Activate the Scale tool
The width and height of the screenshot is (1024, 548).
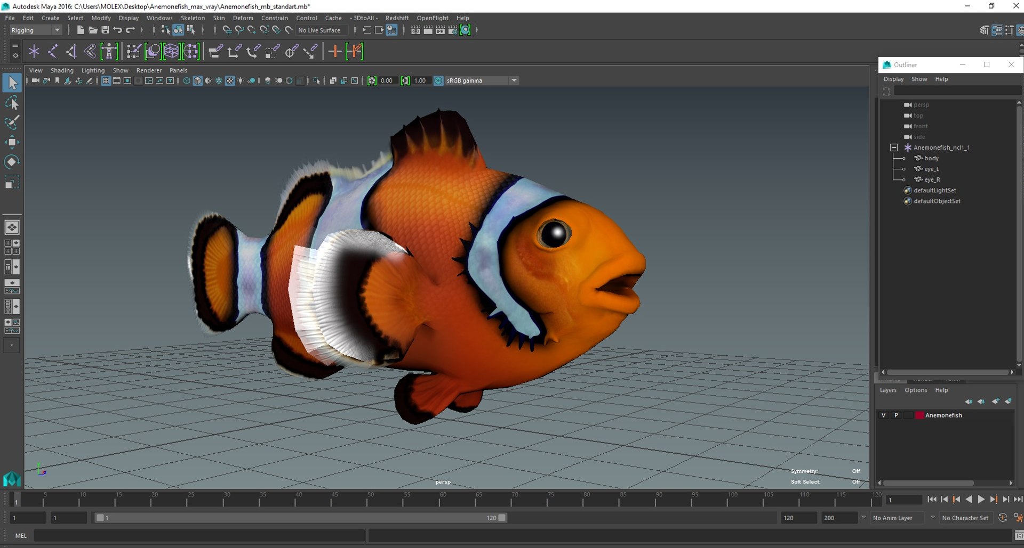(x=12, y=182)
